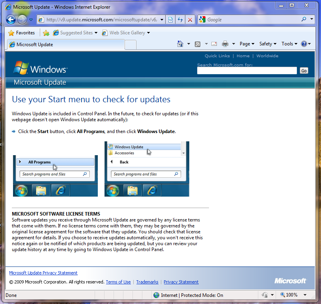Click the Internet zone globe in status bar
The height and width of the screenshot is (304, 321).
156,295
